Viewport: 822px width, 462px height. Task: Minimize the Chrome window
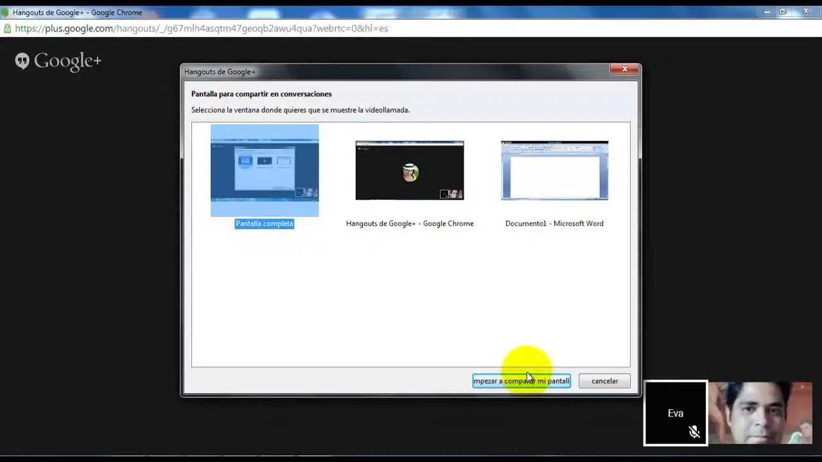click(x=767, y=12)
